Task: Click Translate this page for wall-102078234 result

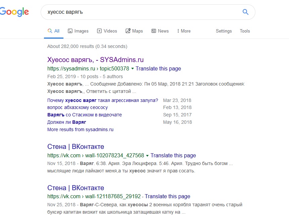Action: click(x=173, y=155)
